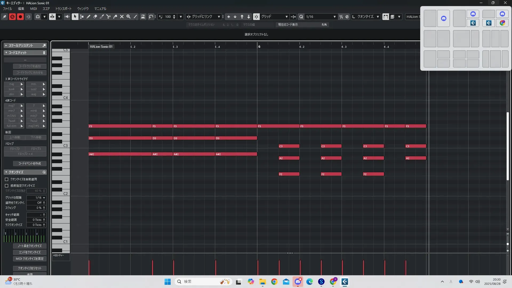
Task: Click the create chord event button
Action: [x=30, y=163]
